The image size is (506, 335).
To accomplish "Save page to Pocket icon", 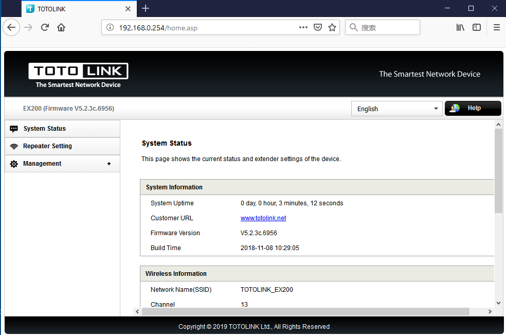I will pyautogui.click(x=318, y=27).
